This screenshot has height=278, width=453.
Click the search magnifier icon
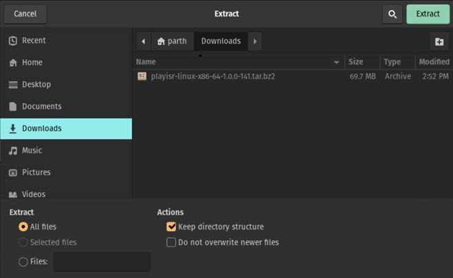click(x=393, y=14)
